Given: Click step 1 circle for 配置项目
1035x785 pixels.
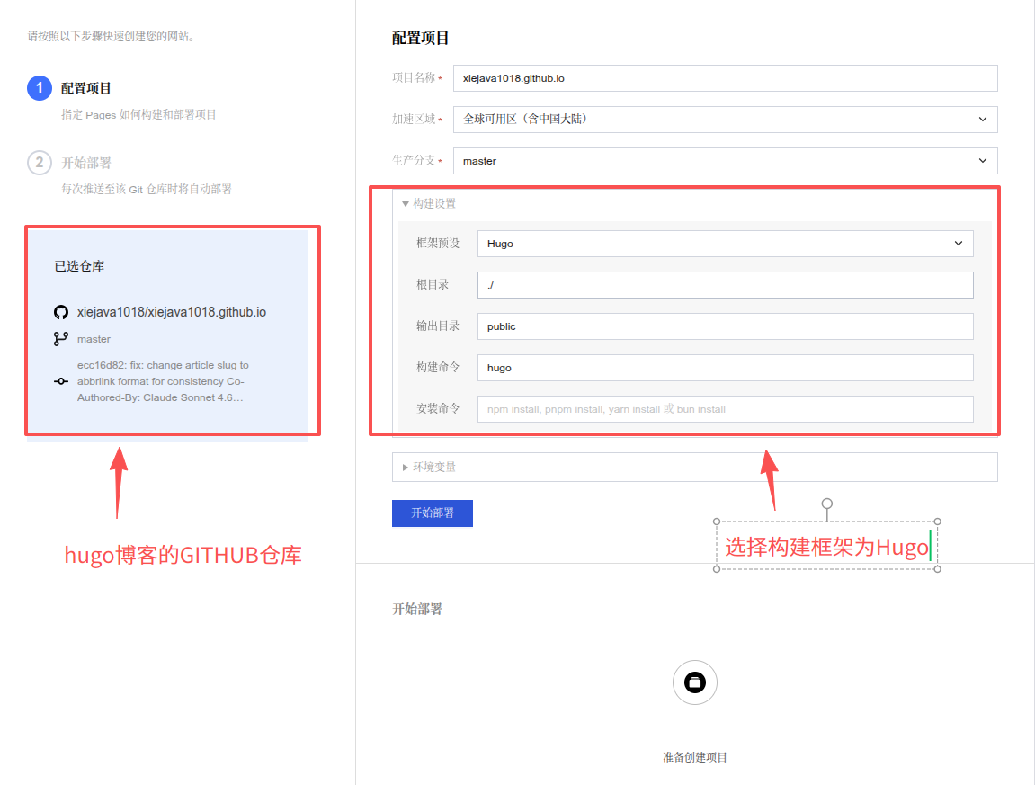Looking at the screenshot, I should click(40, 88).
